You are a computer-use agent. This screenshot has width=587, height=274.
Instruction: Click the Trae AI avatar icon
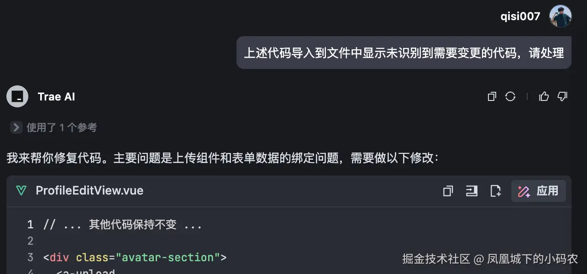[x=17, y=96]
